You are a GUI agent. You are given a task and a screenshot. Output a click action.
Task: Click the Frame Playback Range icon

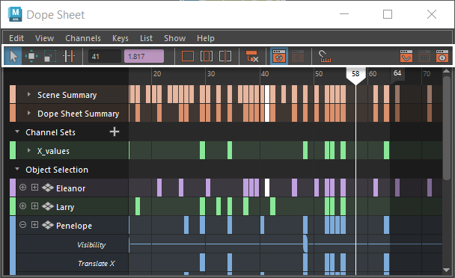coord(207,56)
